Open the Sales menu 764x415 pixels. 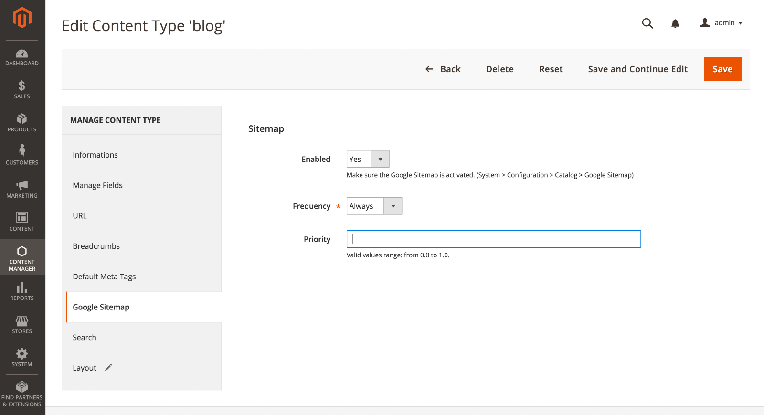22,90
